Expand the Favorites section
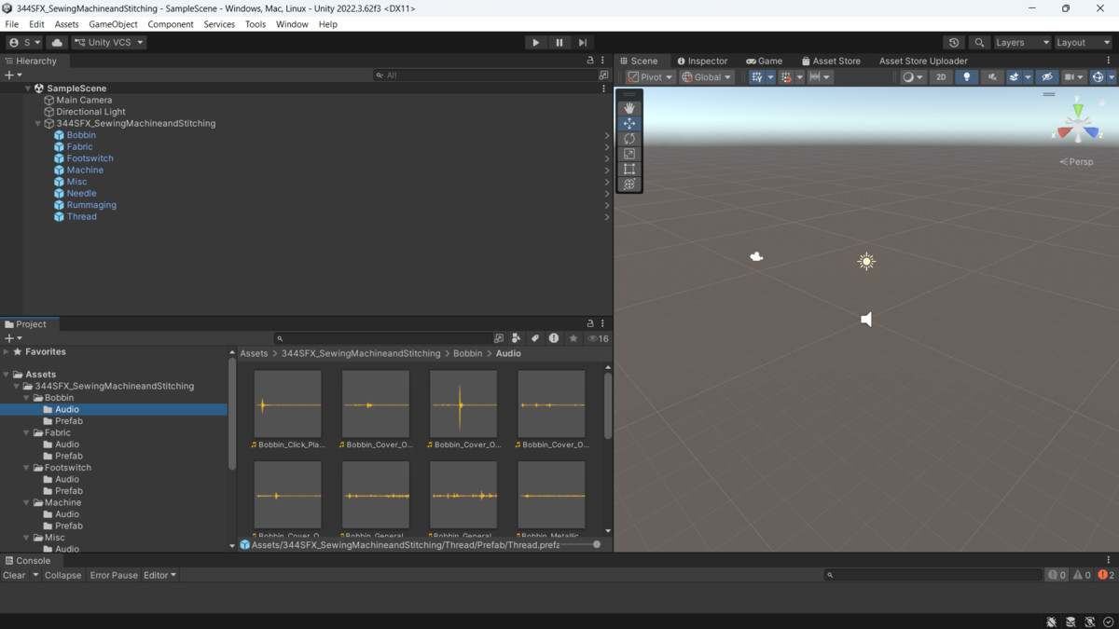This screenshot has height=629, width=1119. point(6,352)
